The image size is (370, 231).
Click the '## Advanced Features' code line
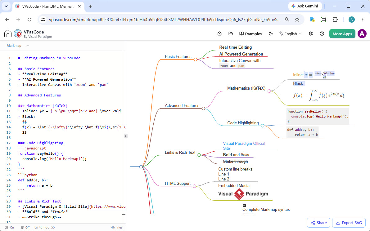click(x=39, y=95)
